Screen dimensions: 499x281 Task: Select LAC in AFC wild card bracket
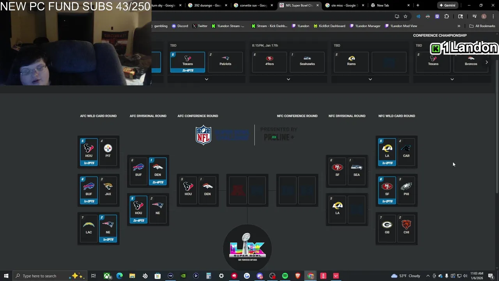coord(89,228)
